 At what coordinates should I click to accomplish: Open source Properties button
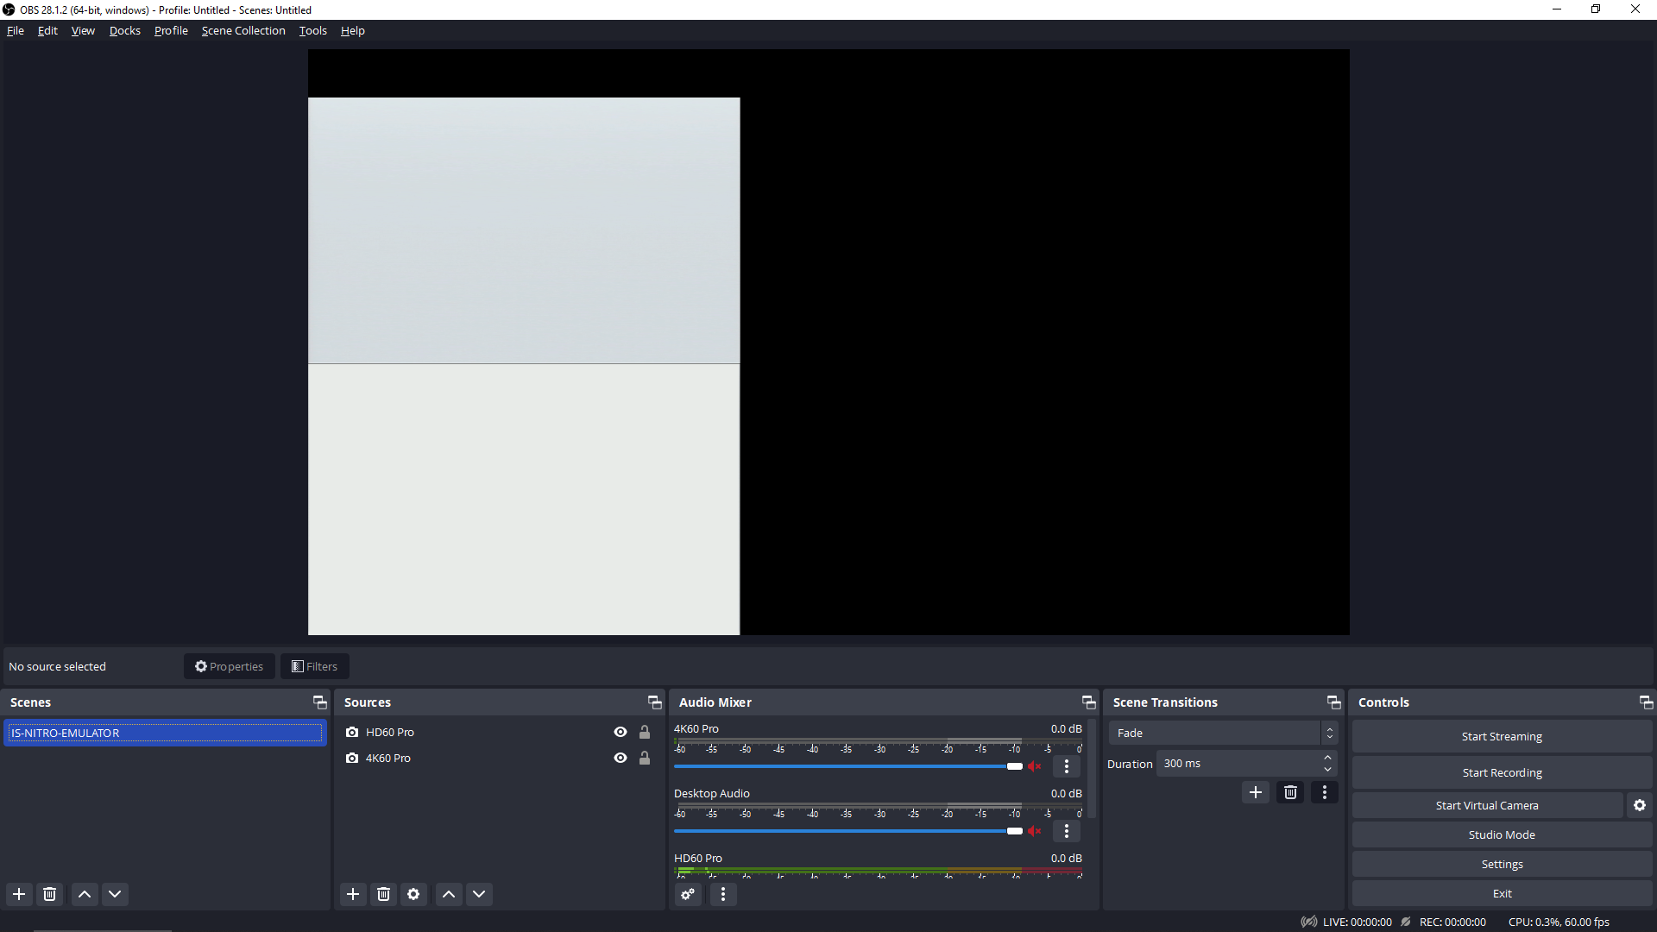[x=230, y=666]
